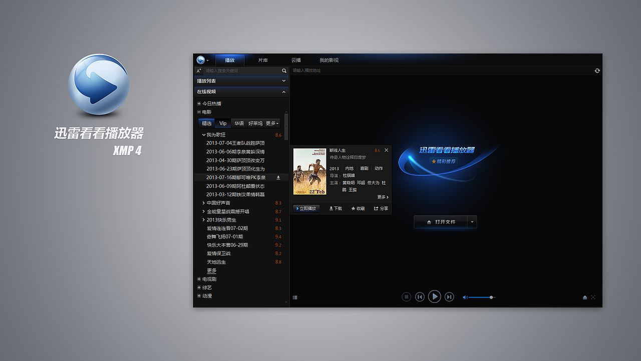Collapse the 电影 tree node
Image resolution: width=641 pixels, height=361 pixels.
pyautogui.click(x=199, y=112)
